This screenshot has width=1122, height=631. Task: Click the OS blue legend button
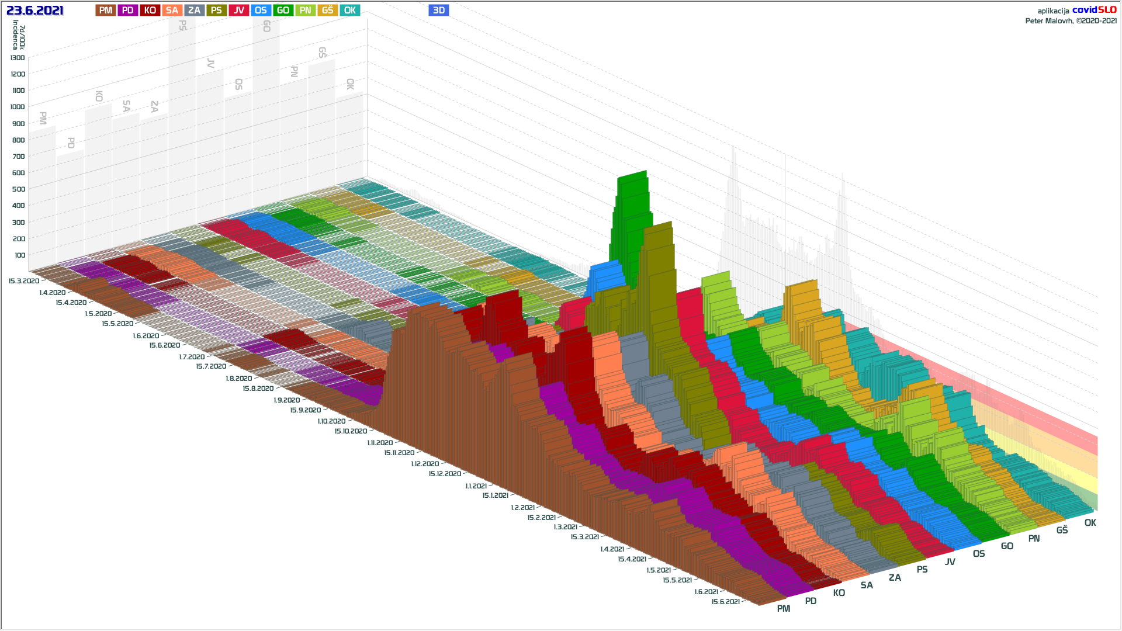(x=261, y=11)
